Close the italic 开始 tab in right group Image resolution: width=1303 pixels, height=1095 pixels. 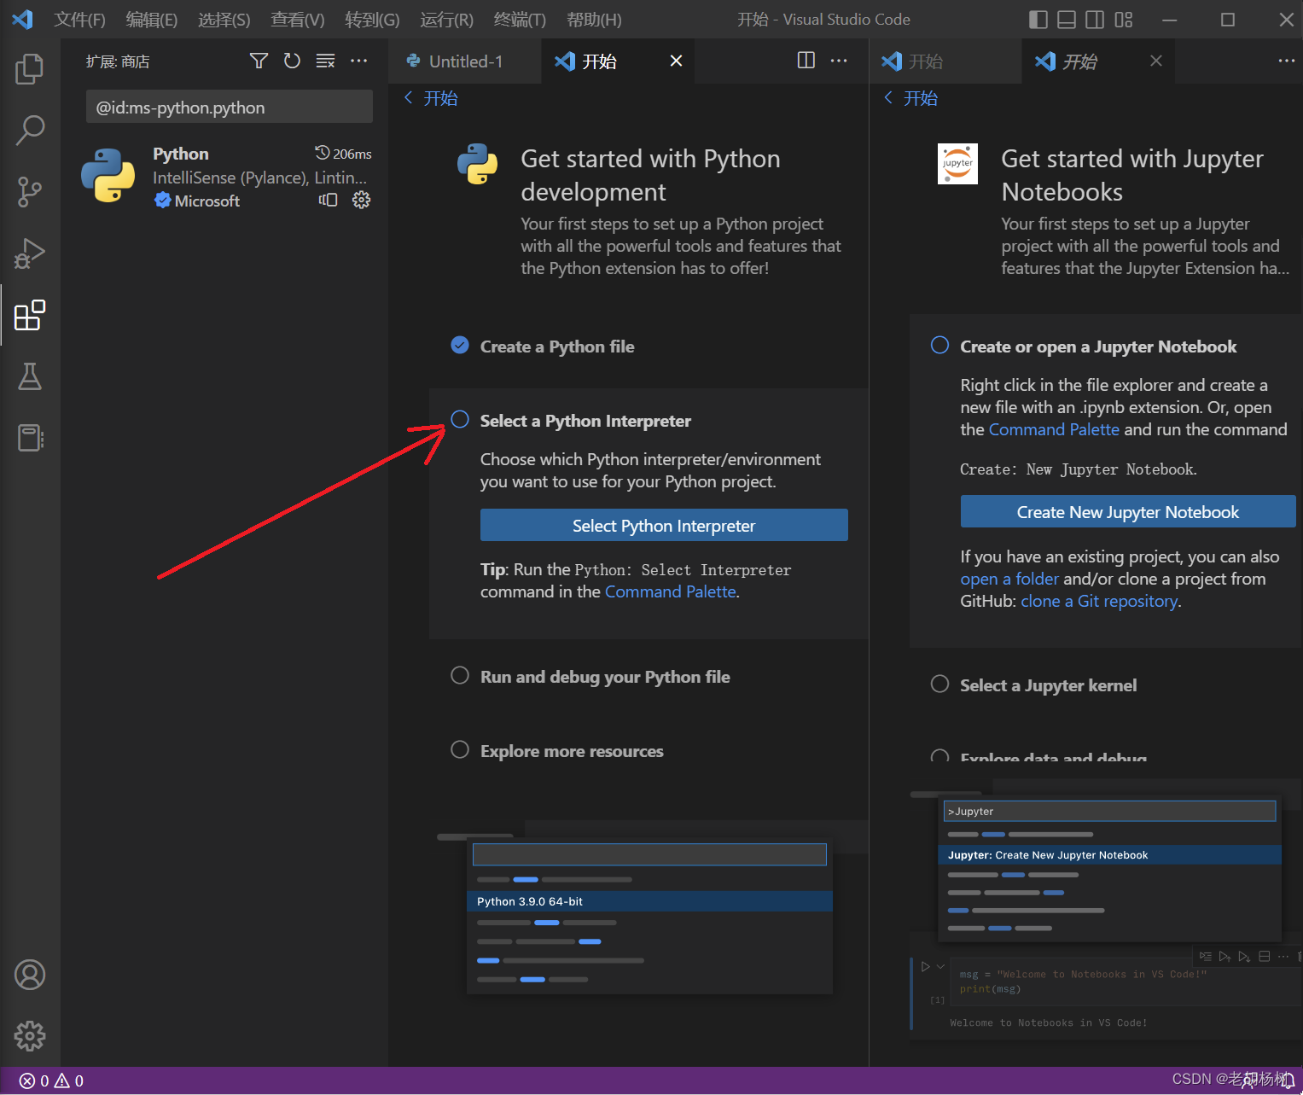coord(1156,61)
